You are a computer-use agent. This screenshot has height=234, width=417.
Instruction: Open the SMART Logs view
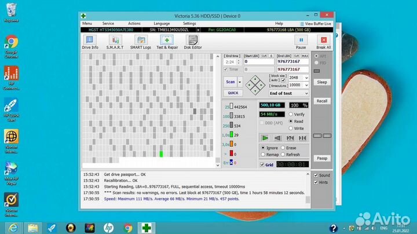pos(140,42)
